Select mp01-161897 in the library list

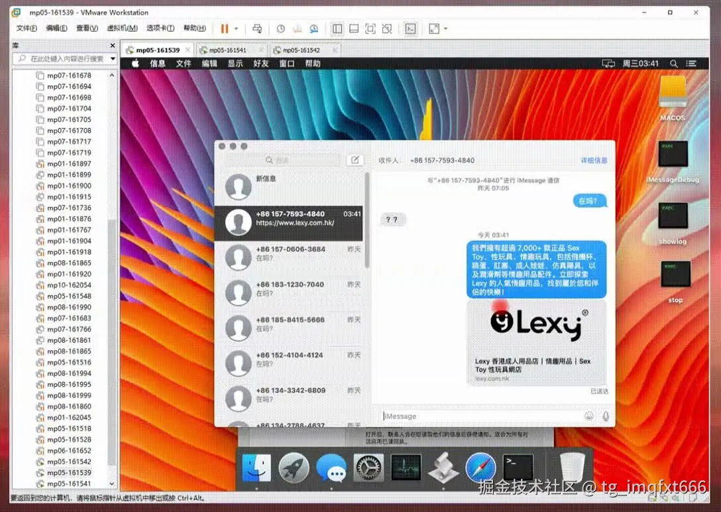(69, 164)
